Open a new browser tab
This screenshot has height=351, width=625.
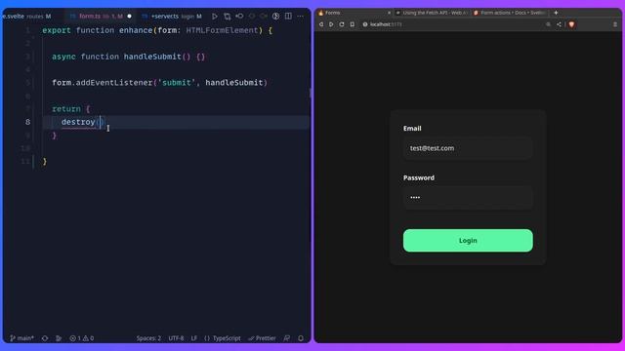pos(556,13)
